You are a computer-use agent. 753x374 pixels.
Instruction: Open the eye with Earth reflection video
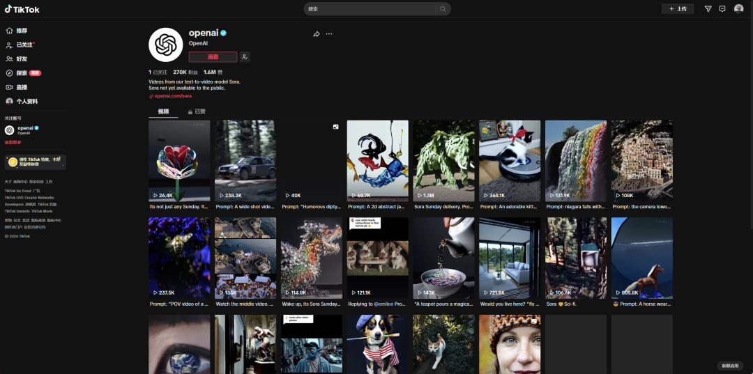[x=179, y=344]
